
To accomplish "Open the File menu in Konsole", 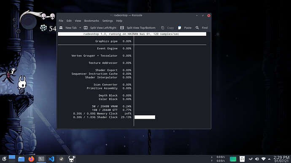I will point(61,21).
